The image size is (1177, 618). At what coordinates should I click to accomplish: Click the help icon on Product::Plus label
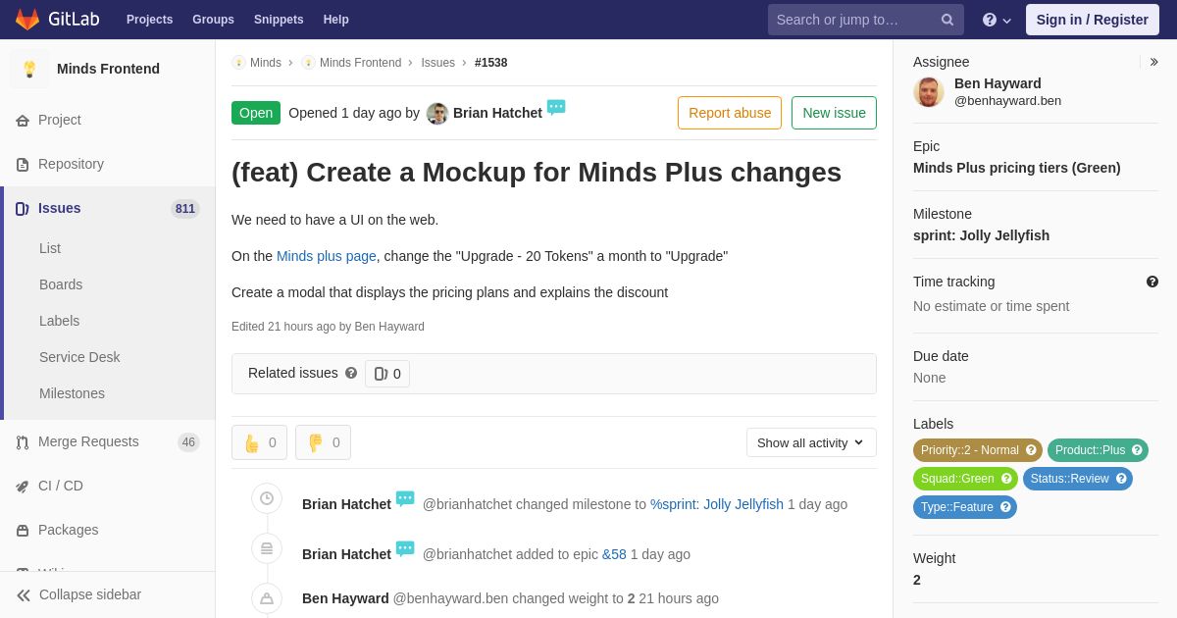click(x=1137, y=450)
